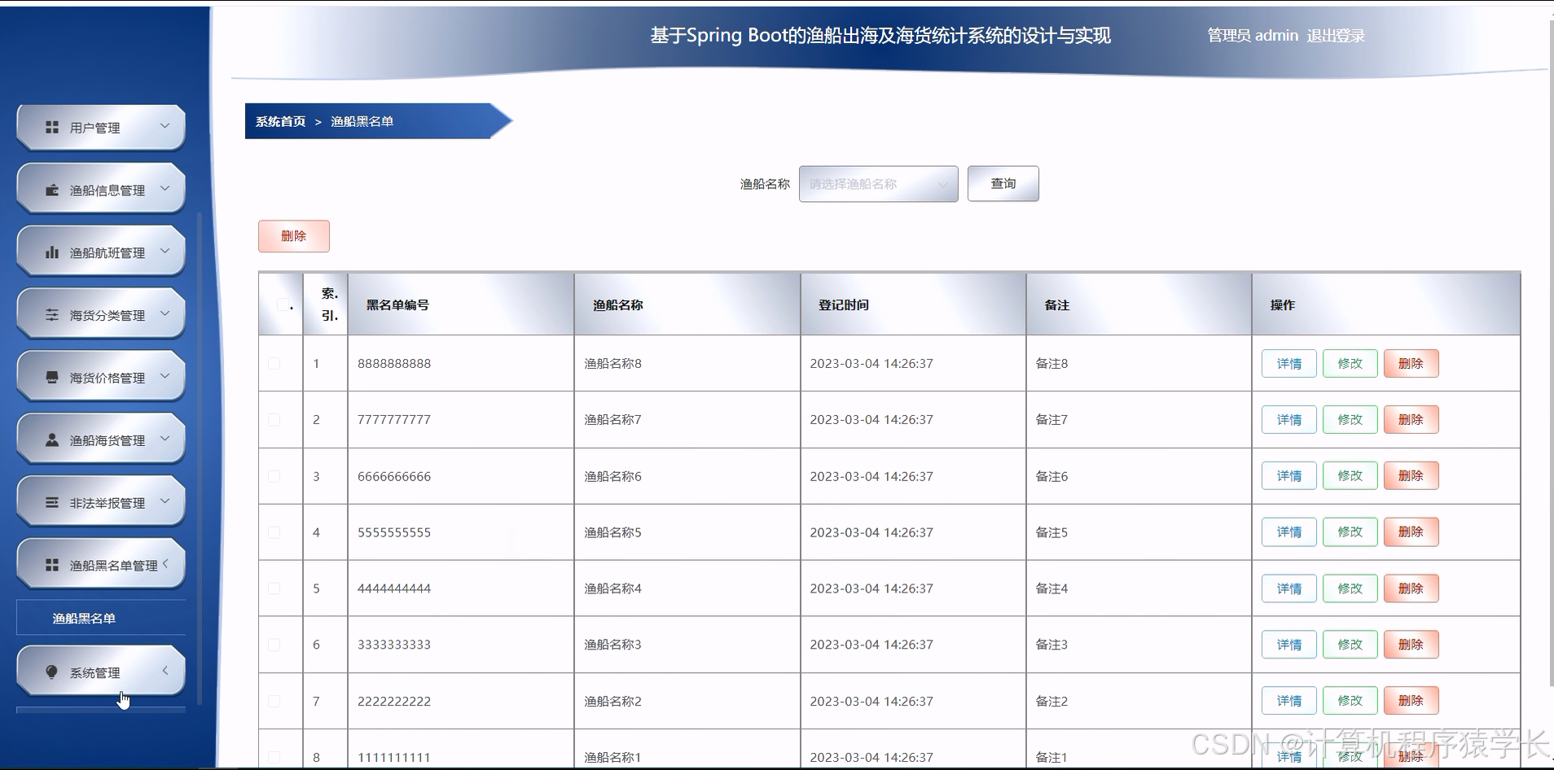Click the 管理员 admin label
The image size is (1554, 770).
point(1253,36)
